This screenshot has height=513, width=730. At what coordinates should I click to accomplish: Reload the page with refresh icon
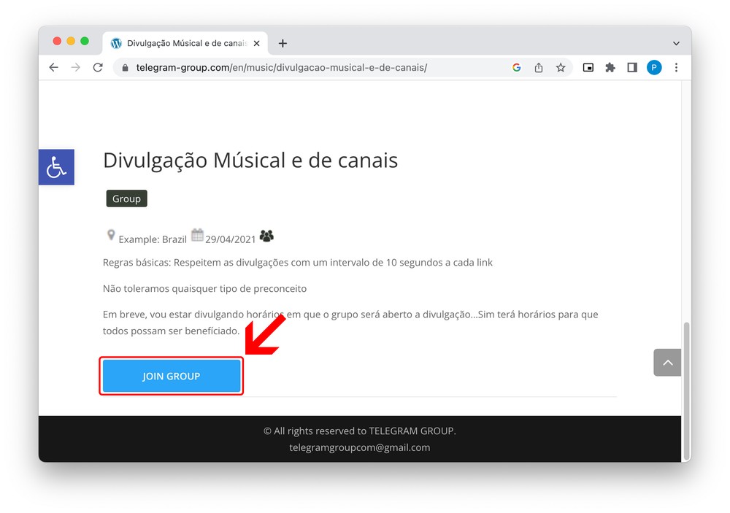coord(98,67)
